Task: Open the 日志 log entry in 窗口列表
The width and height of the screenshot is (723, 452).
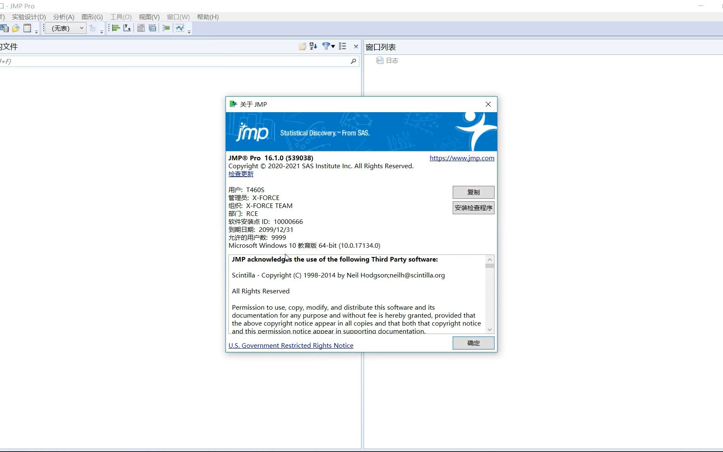Action: tap(392, 60)
